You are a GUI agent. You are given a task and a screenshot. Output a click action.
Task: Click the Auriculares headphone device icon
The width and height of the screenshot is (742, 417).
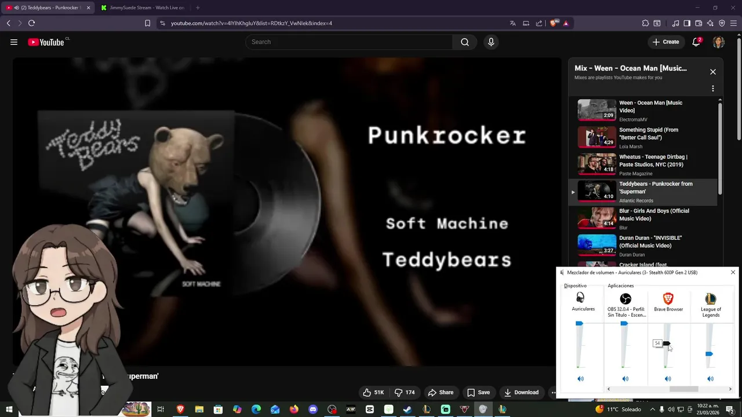click(580, 298)
